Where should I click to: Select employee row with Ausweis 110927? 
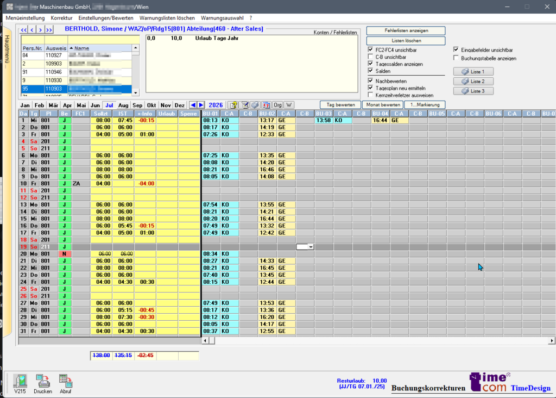pos(77,55)
